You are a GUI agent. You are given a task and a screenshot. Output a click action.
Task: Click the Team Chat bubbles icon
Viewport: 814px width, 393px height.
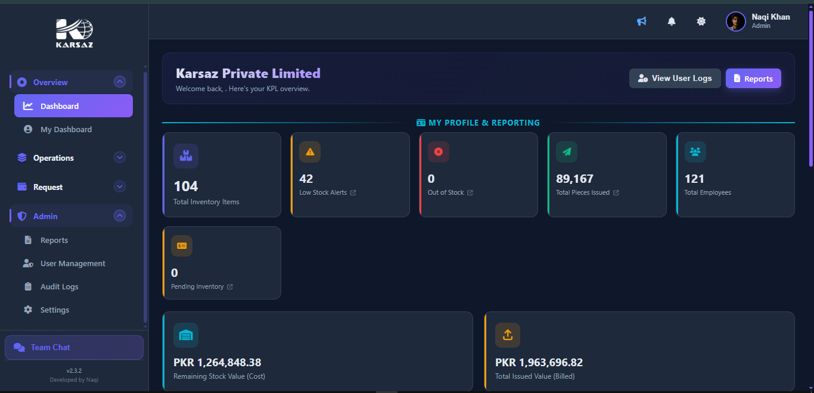pyautogui.click(x=19, y=348)
